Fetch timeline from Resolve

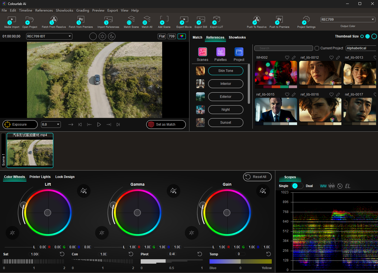click(x=54, y=21)
